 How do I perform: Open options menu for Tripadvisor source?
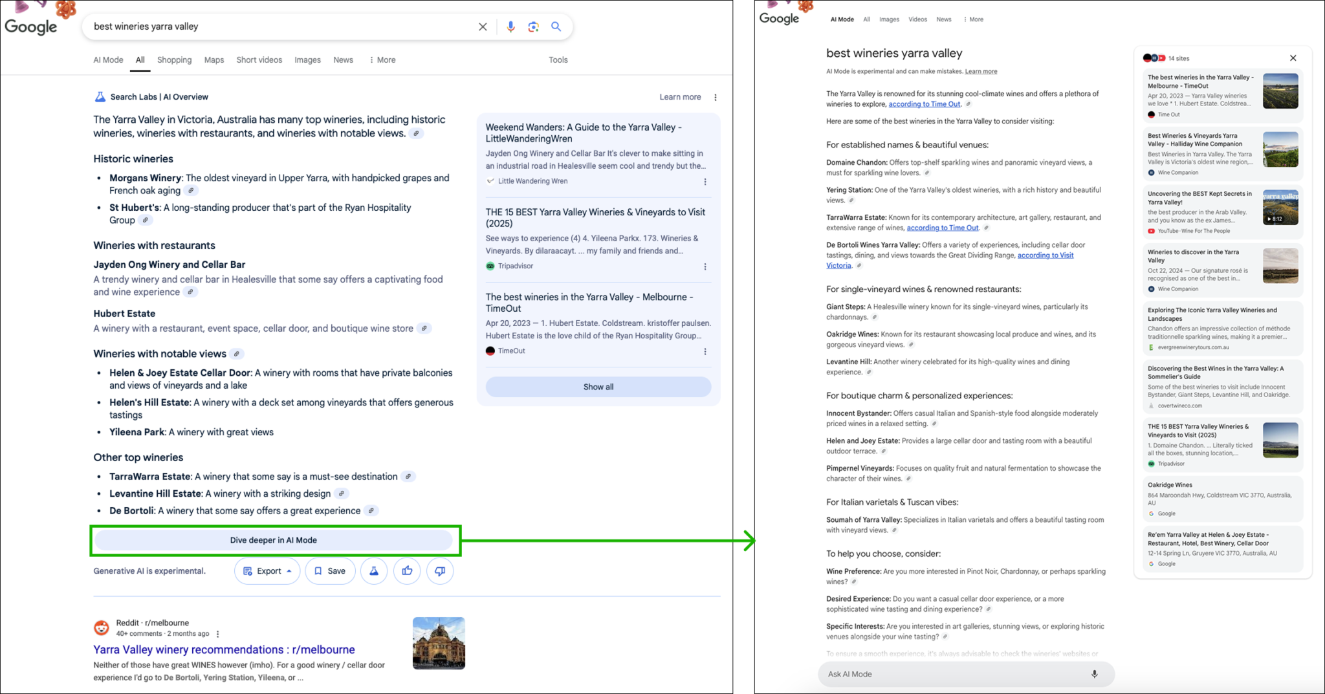click(705, 266)
